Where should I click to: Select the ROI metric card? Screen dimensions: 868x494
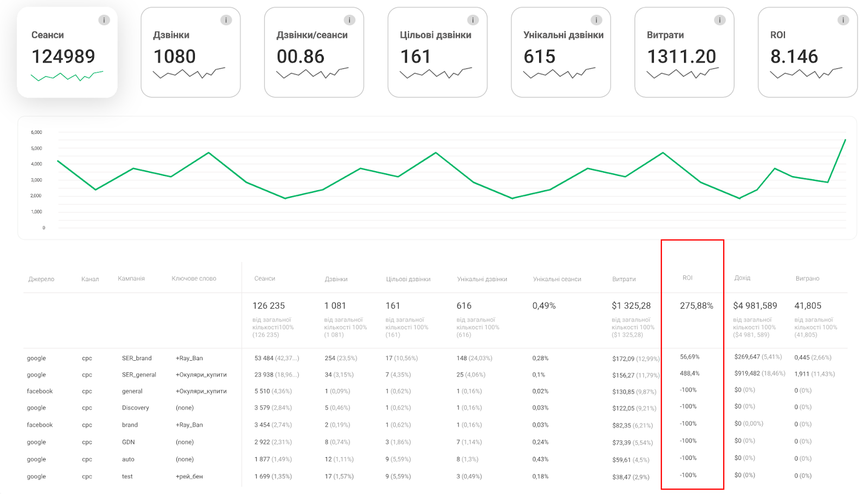(x=808, y=53)
